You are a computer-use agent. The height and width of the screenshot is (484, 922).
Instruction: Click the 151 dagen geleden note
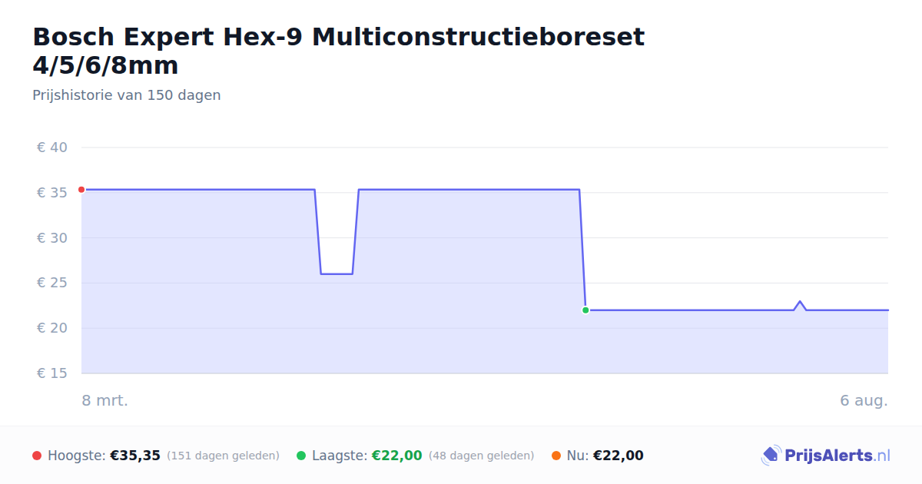[223, 456]
